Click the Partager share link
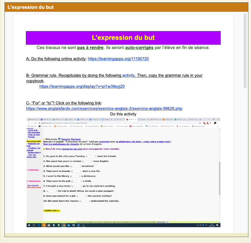Viewport: 251px width, 243px height. pos(75,139)
